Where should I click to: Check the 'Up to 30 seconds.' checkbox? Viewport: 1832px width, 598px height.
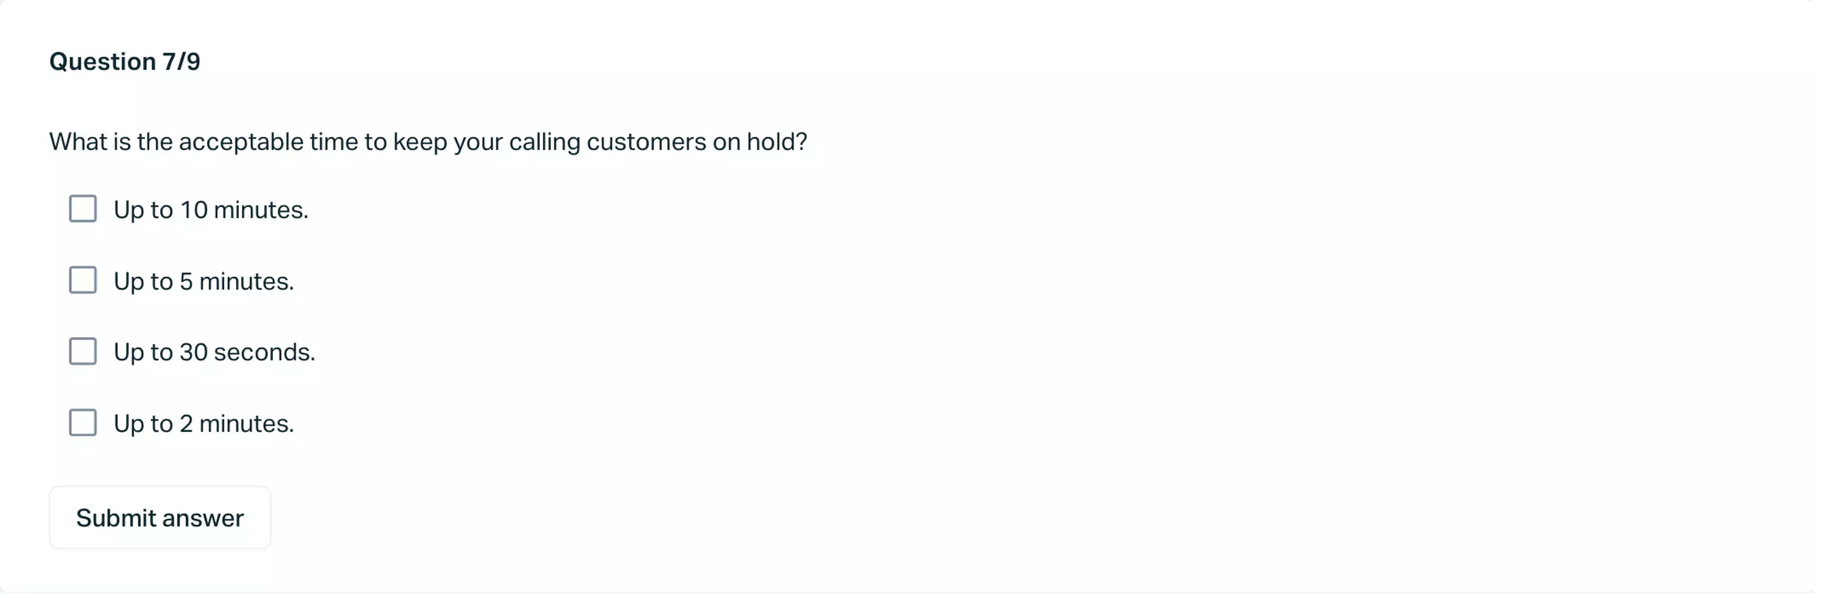(83, 351)
